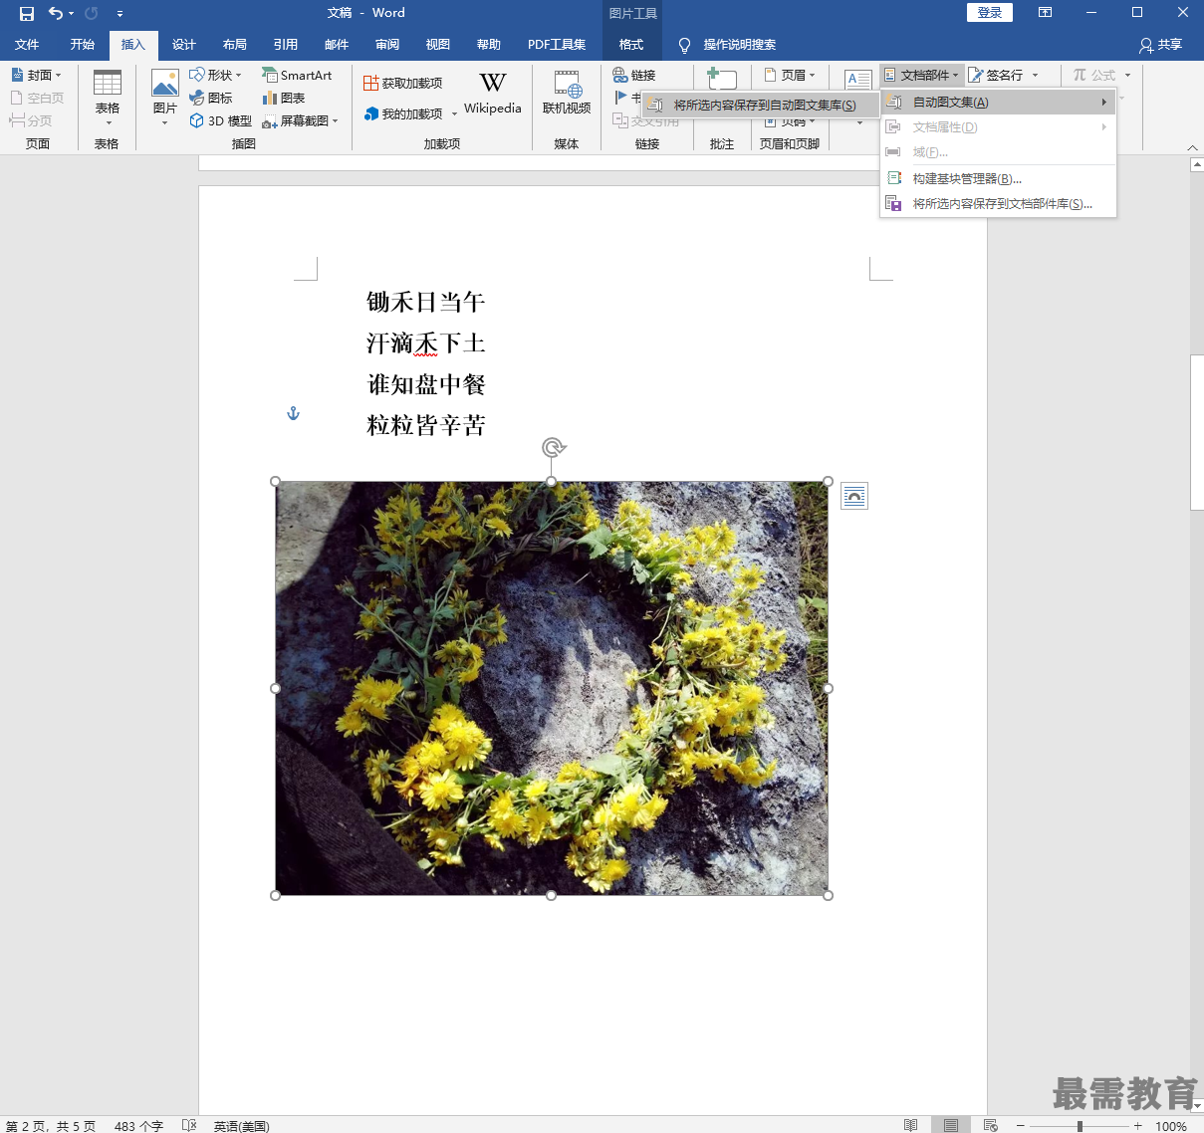Open 我的加载项 dropdown
The width and height of the screenshot is (1204, 1133).
click(410, 113)
